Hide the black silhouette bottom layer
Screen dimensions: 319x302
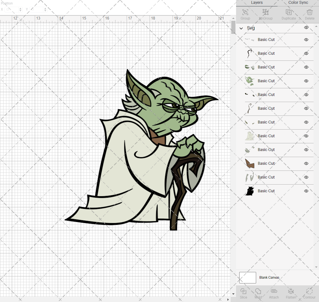[306, 191]
